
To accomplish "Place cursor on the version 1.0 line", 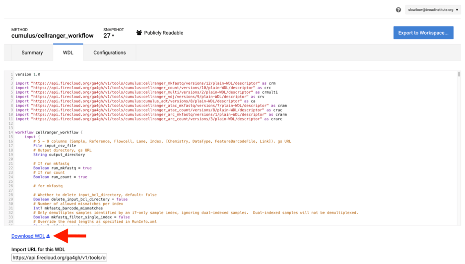I will pyautogui.click(x=28, y=74).
